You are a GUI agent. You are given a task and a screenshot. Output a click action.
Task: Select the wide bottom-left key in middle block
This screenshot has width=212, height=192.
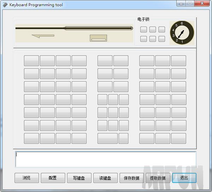pos(107,138)
